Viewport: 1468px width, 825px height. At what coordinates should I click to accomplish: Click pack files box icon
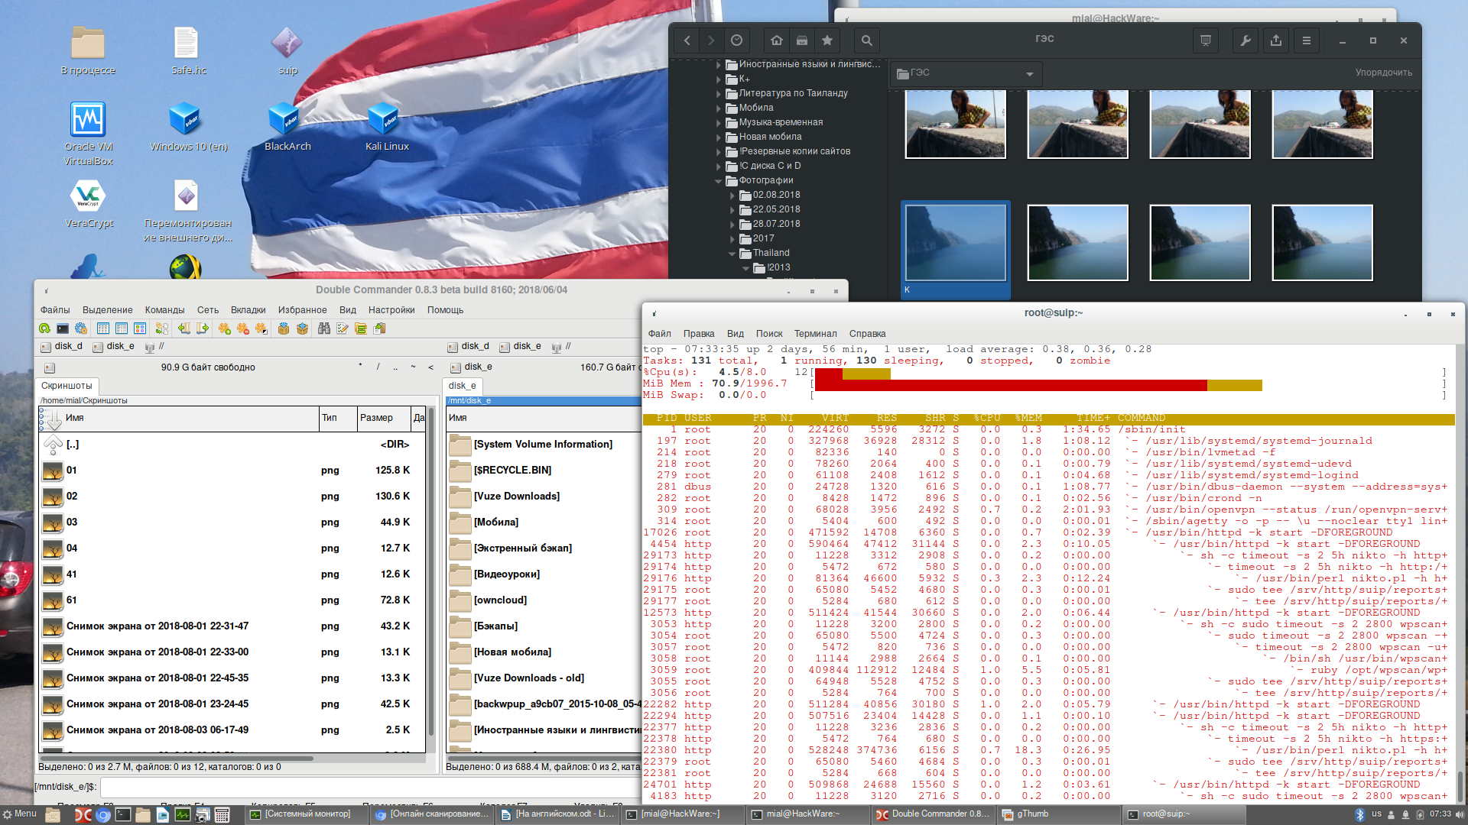pos(284,328)
